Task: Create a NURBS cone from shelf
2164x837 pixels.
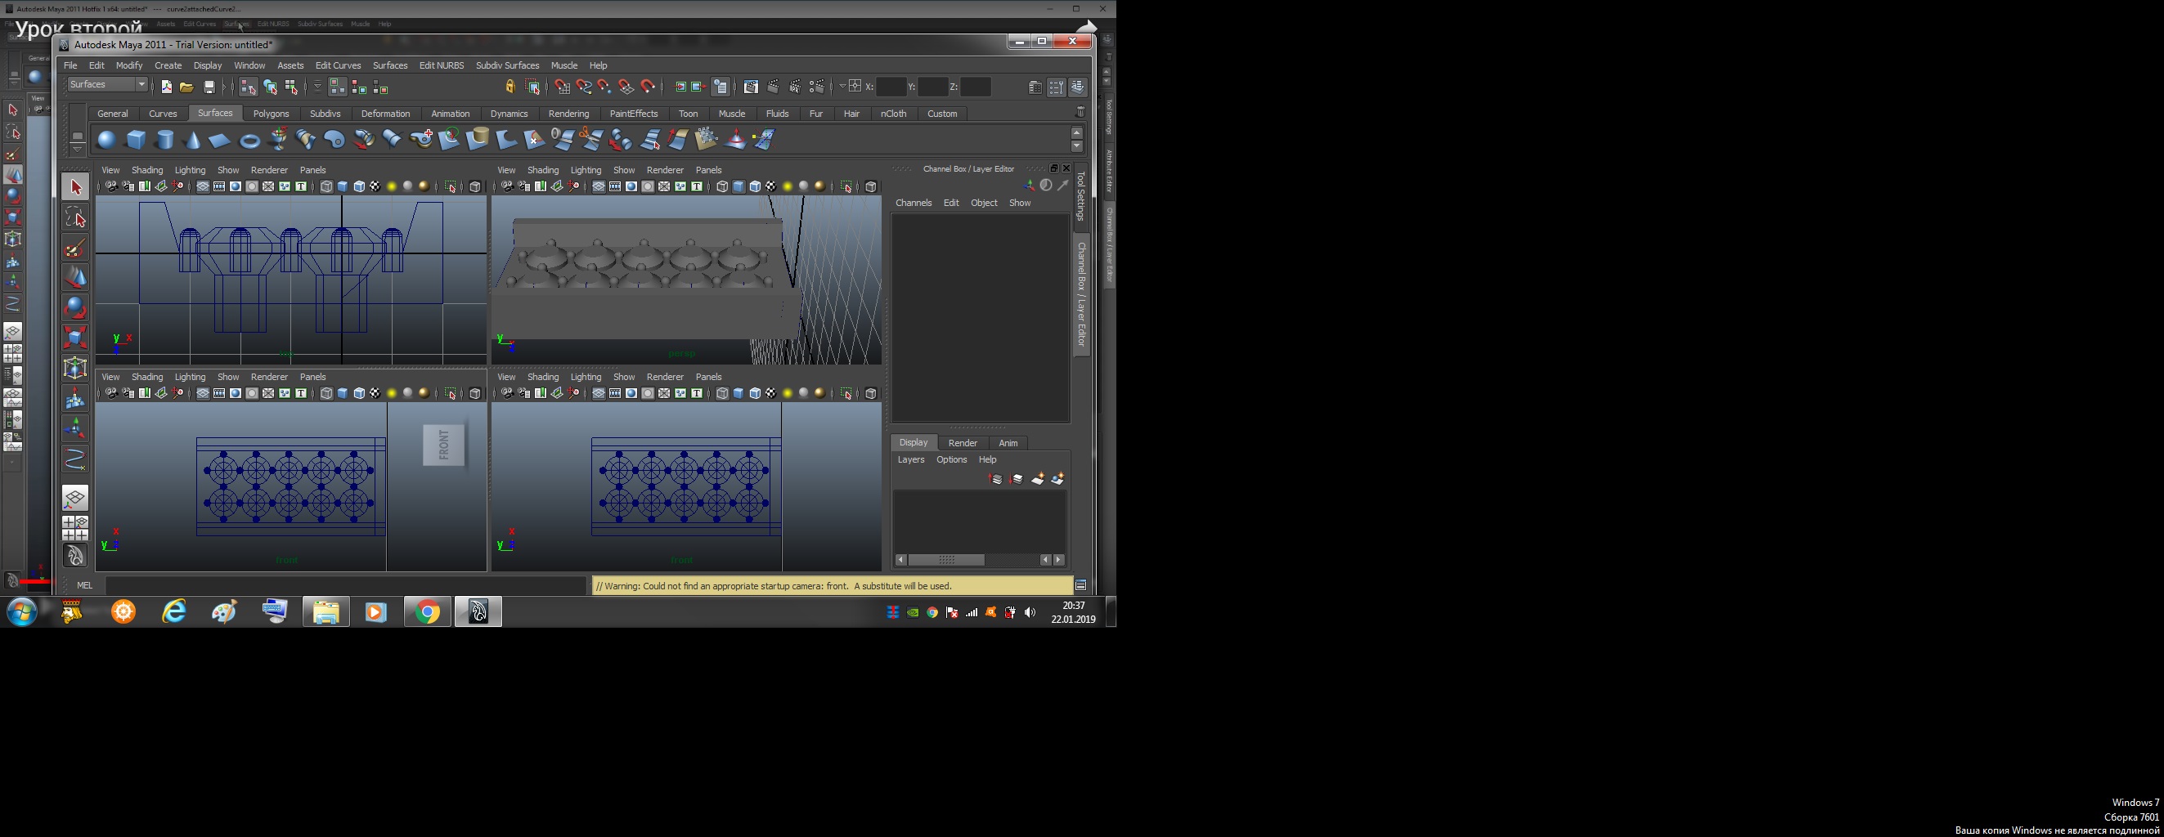Action: (193, 139)
